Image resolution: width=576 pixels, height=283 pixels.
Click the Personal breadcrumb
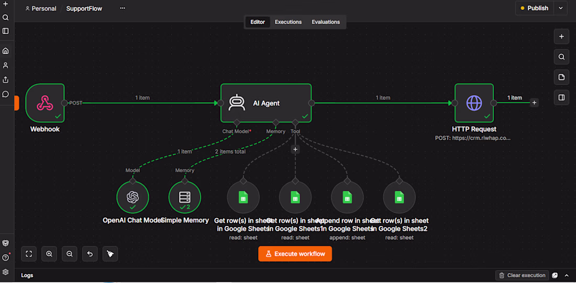click(x=41, y=8)
